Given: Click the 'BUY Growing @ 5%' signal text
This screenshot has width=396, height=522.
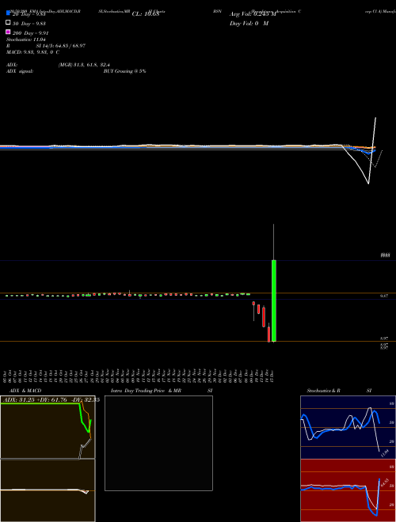Looking at the screenshot, I should pos(124,71).
